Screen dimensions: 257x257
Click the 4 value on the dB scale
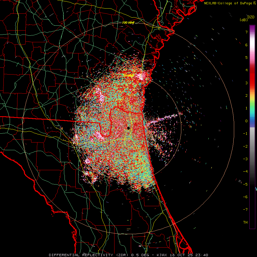pos(246,70)
